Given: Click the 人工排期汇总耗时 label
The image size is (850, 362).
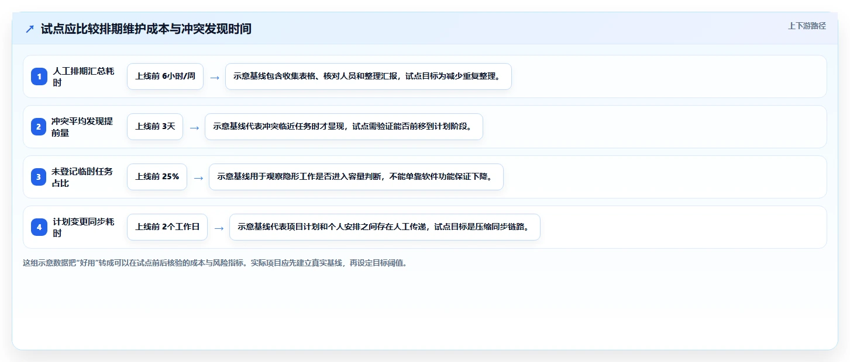Looking at the screenshot, I should 84,76.
